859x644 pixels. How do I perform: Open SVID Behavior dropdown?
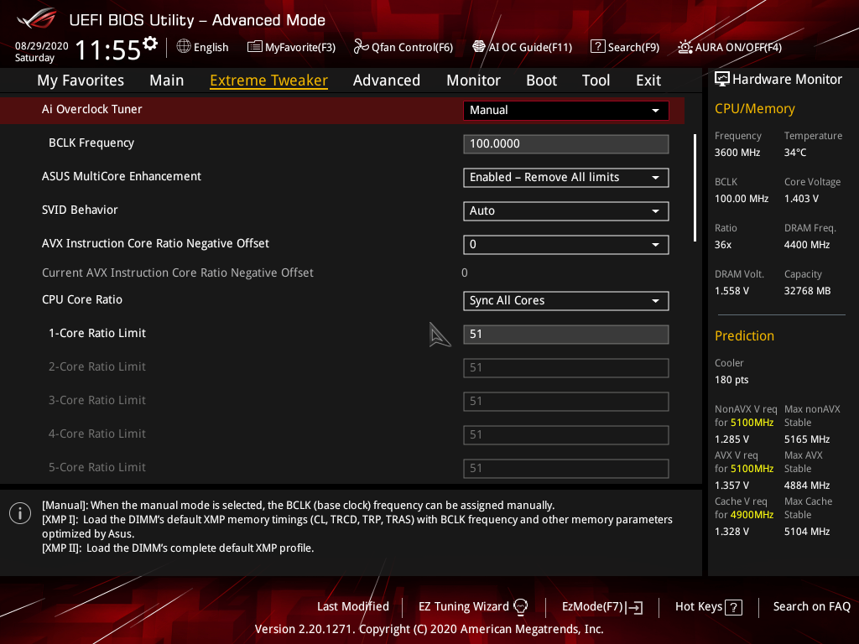tap(566, 210)
